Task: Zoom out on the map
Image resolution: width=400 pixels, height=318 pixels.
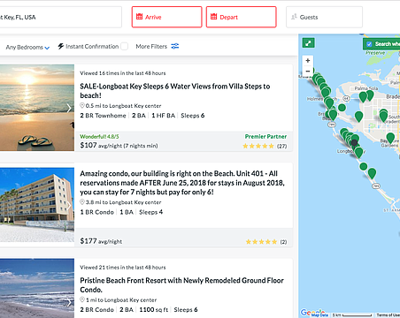Action: [308, 72]
